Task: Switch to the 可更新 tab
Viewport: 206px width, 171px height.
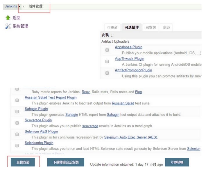Action: point(112,27)
